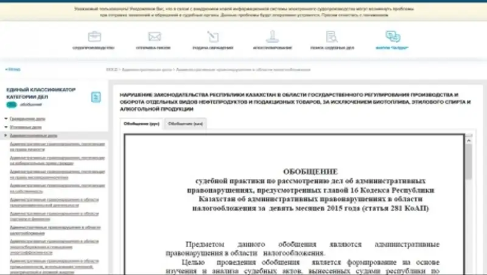Screen dimensions: 487x275
Task: Switch to the Обобщение (каз) tab
Action: pos(186,124)
